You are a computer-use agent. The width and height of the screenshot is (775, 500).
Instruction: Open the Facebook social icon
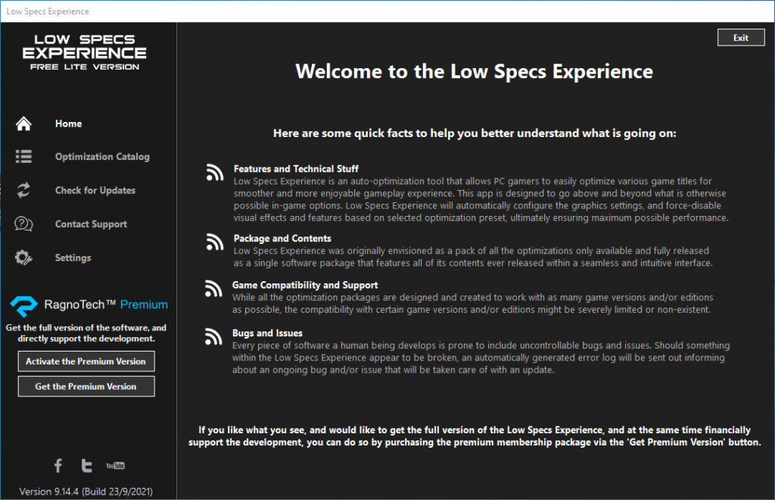point(58,465)
